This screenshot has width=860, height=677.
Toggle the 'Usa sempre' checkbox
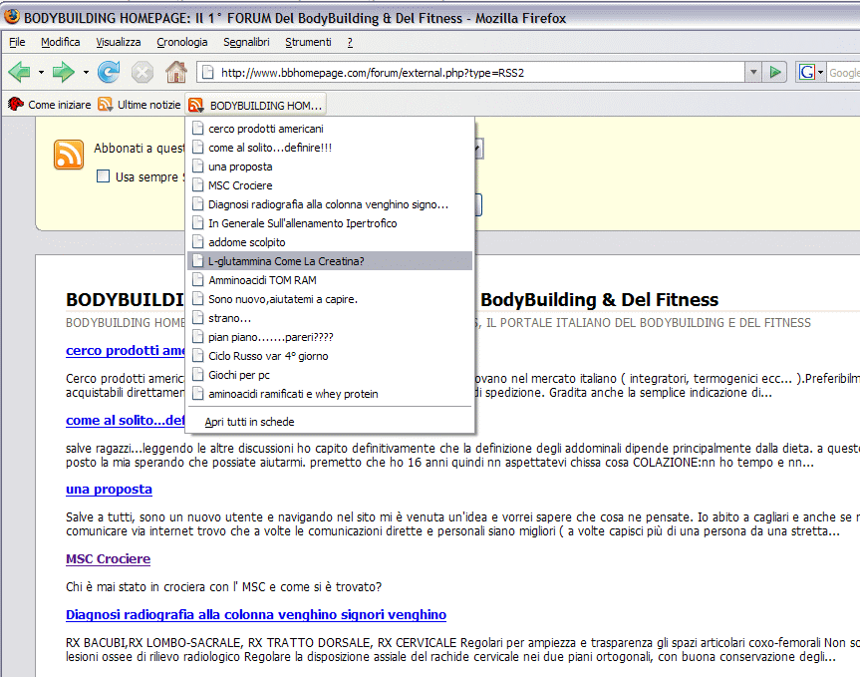(103, 176)
